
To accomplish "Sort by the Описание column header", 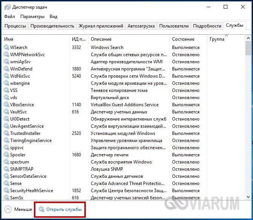I will point(129,39).
